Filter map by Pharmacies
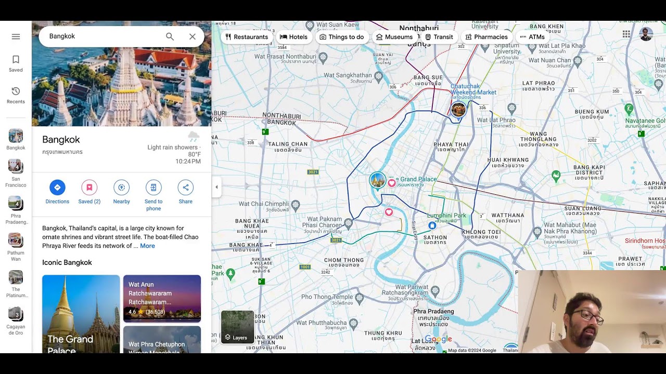 (486, 37)
